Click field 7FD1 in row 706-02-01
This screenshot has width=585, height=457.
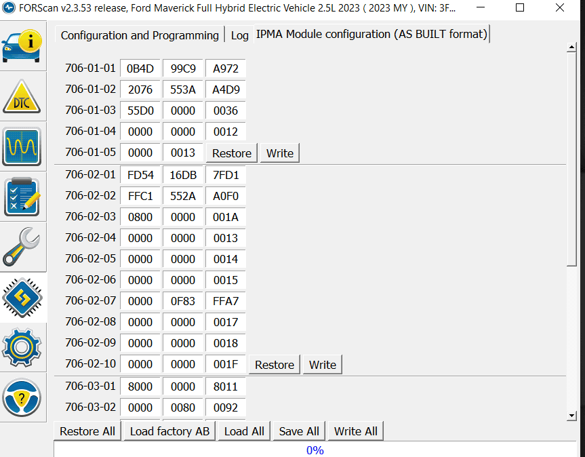(226, 175)
